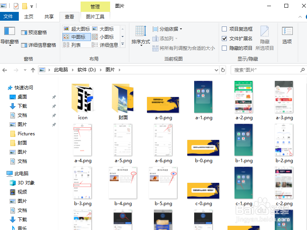Open Videos (视频) in sidebar
Image resolution: width=307 pixels, height=230 pixels.
click(x=18, y=192)
